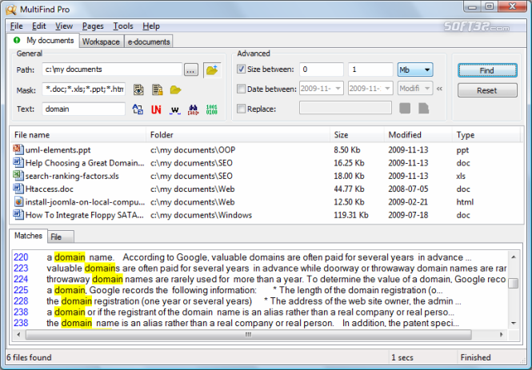Image resolution: width=532 pixels, height=370 pixels.
Task: Sort results by File name column
Action: pos(78,135)
